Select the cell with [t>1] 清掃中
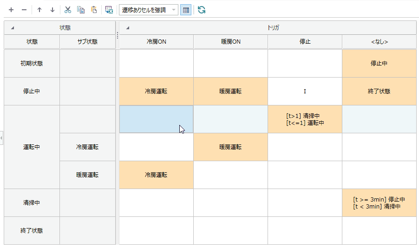The image size is (419, 248). 305,119
